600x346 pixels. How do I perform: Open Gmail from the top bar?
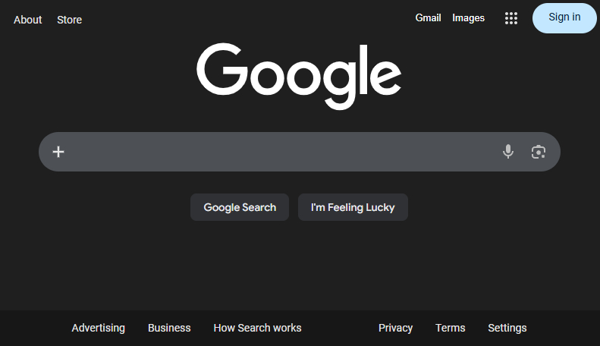428,18
